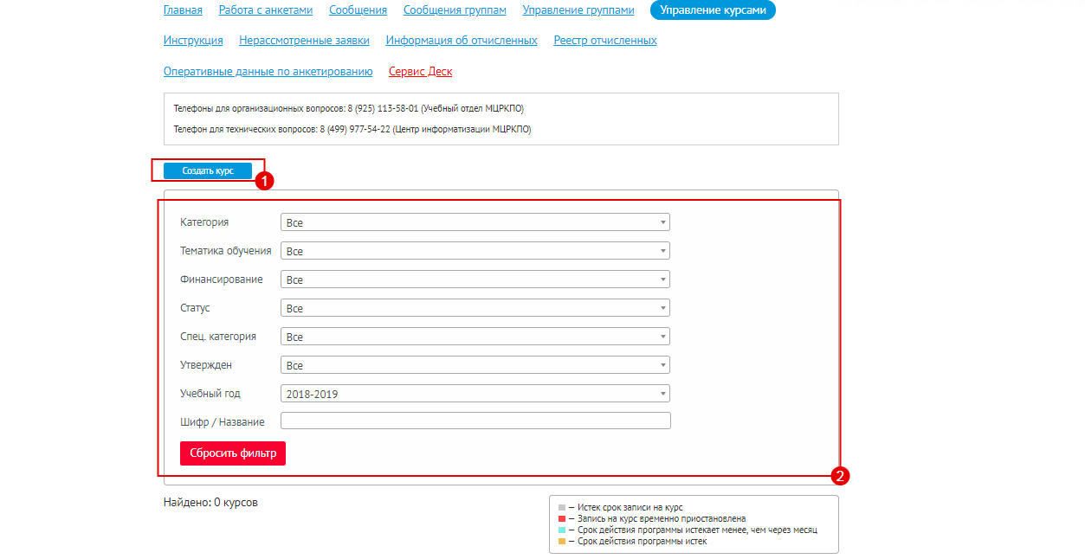Select the Управление курсами tab

(x=713, y=10)
